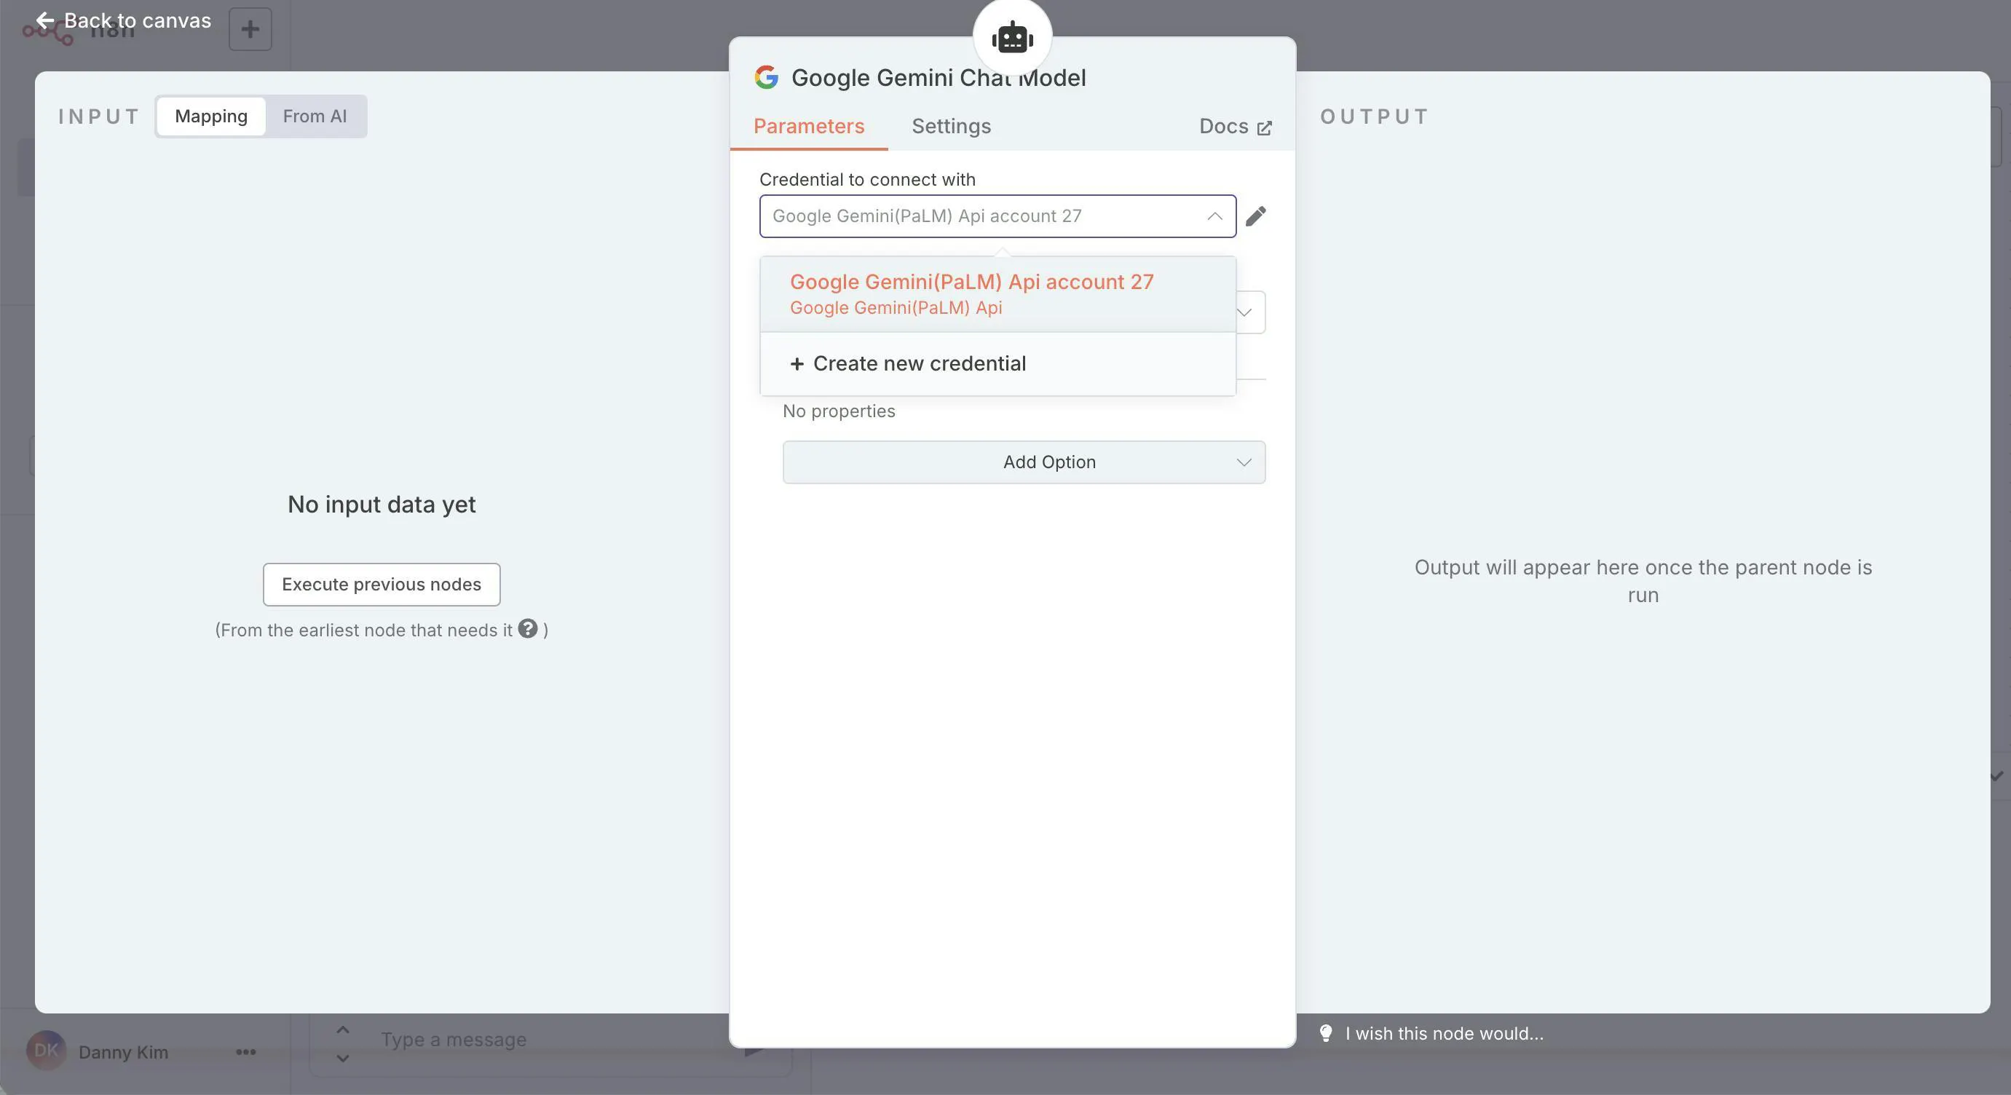Click Back to canvas
The width and height of the screenshot is (2011, 1095).
[x=123, y=20]
